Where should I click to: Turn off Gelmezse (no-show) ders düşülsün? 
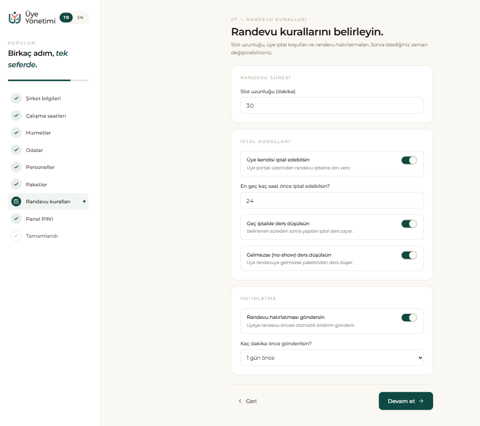coord(409,255)
